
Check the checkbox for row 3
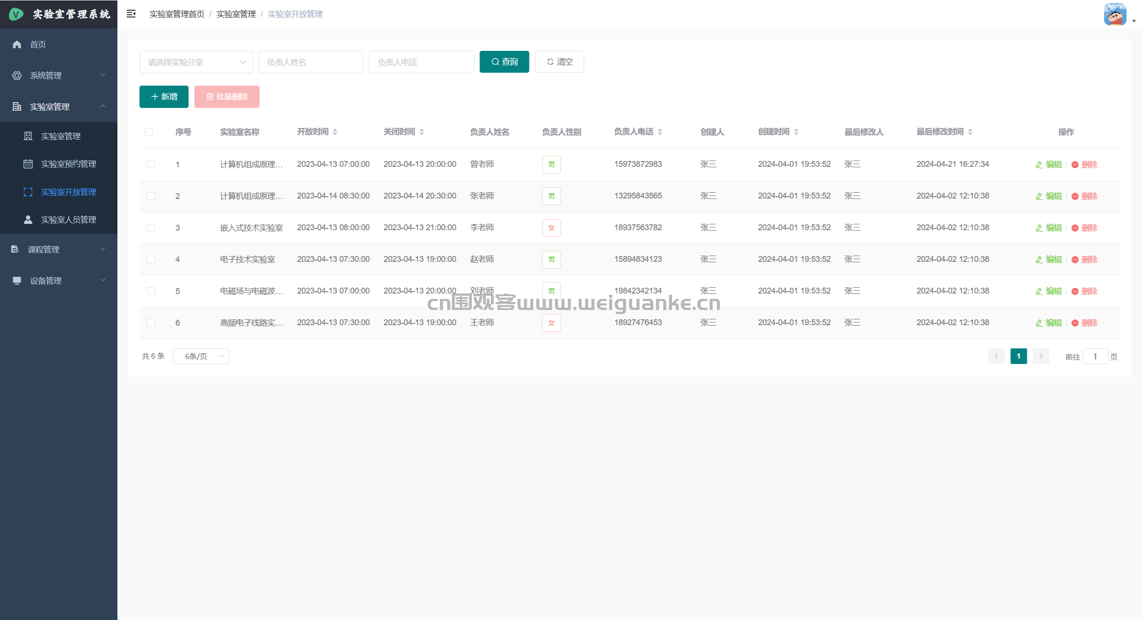(x=151, y=228)
